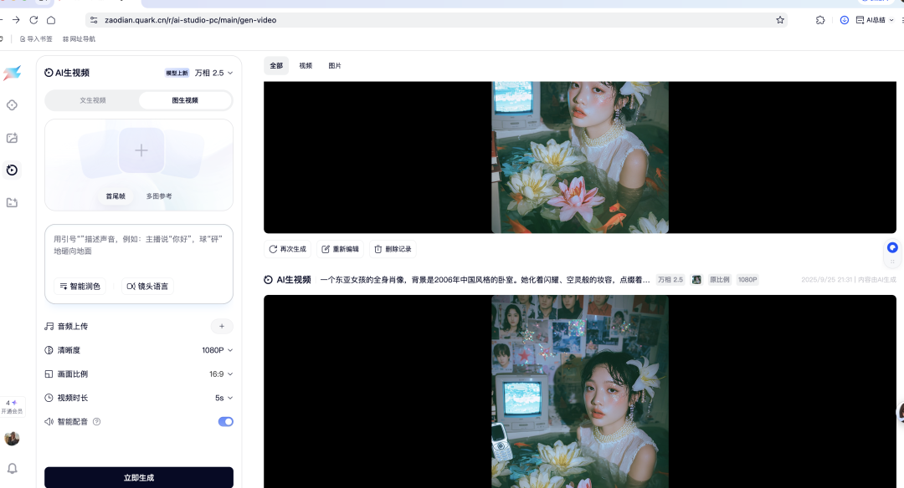Open the image generation icon in sidebar
Screen dimensions: 904x488
pyautogui.click(x=12, y=138)
